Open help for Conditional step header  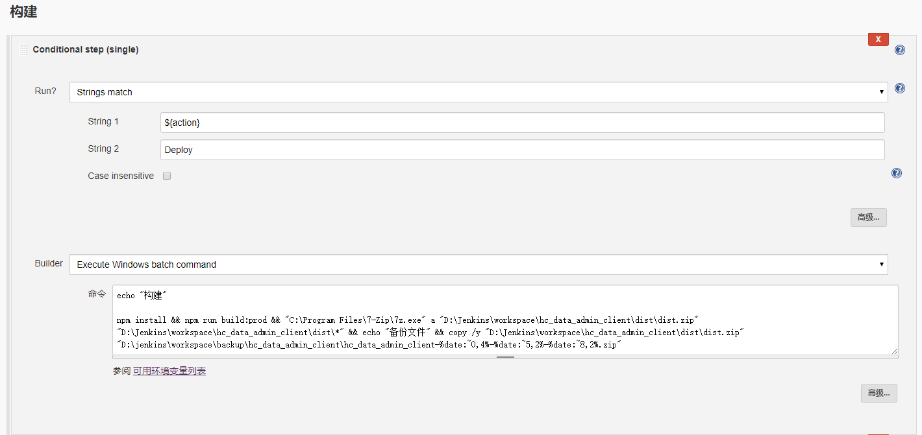click(899, 50)
